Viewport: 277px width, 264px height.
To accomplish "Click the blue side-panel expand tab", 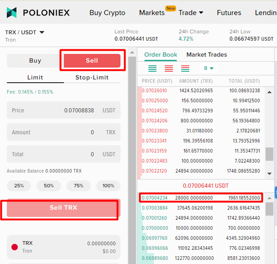I will click(276, 192).
